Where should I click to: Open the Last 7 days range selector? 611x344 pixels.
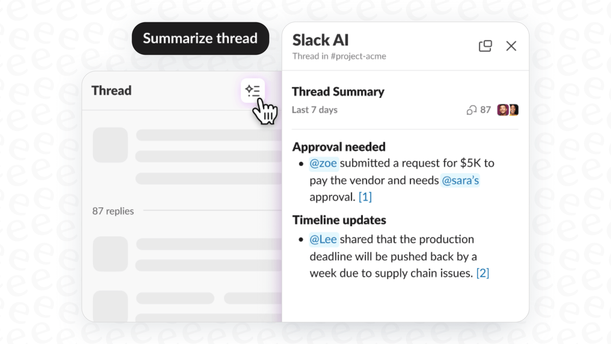[x=314, y=110]
